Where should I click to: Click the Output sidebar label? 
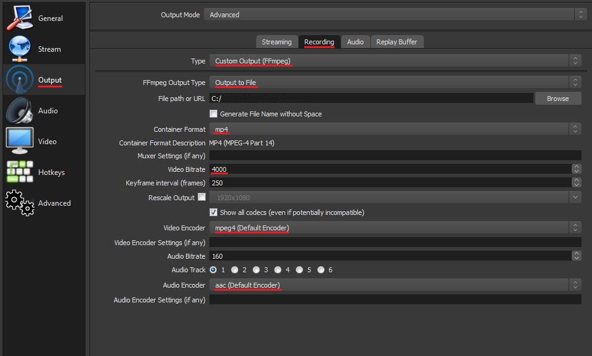[50, 80]
